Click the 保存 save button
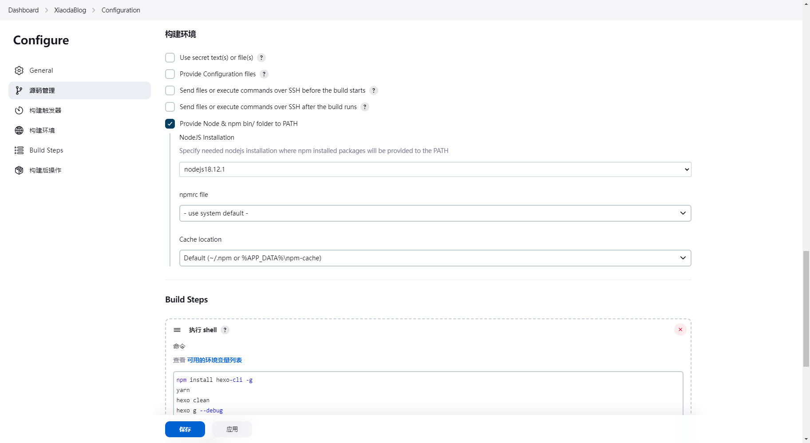Viewport: 810px width, 443px height. (x=185, y=429)
